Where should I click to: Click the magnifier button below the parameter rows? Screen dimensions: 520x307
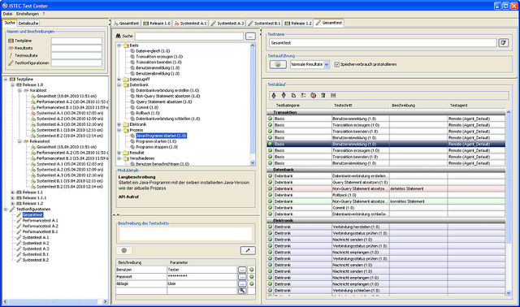coord(242,291)
